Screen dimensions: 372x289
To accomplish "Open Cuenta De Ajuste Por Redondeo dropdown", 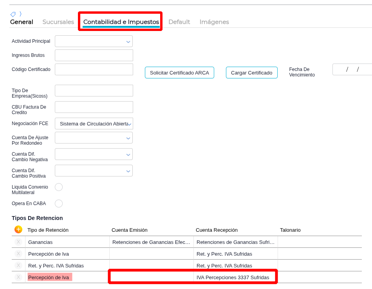I will [x=94, y=138].
